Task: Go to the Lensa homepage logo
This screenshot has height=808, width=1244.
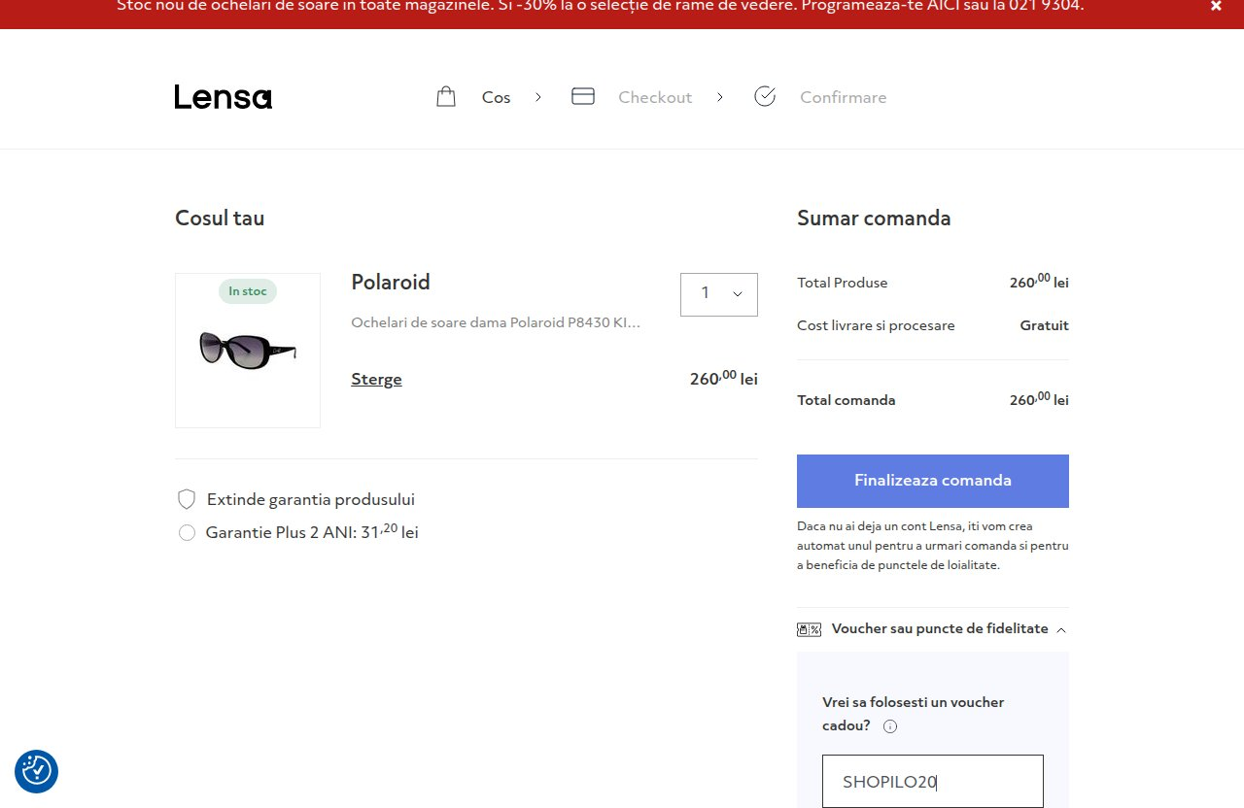Action: pos(224,97)
